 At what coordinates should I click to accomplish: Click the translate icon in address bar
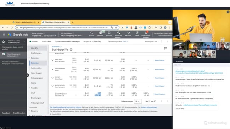(112, 27)
